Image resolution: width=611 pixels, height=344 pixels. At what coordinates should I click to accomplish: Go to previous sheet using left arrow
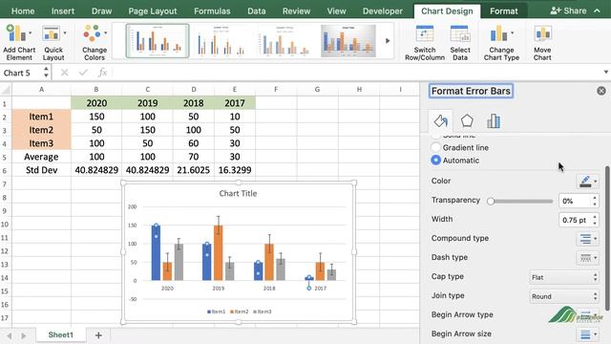coord(10,335)
